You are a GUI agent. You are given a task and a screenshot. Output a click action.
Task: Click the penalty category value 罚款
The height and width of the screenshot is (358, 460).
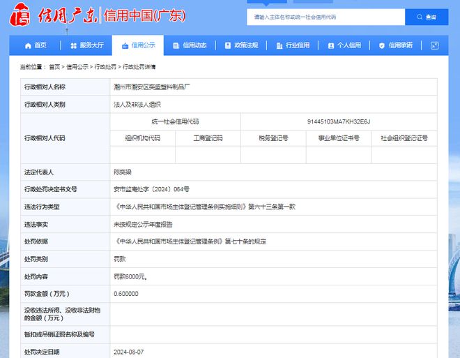point(120,259)
